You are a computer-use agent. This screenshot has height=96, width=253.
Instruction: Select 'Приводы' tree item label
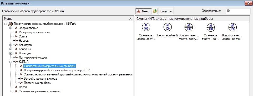(25, 53)
